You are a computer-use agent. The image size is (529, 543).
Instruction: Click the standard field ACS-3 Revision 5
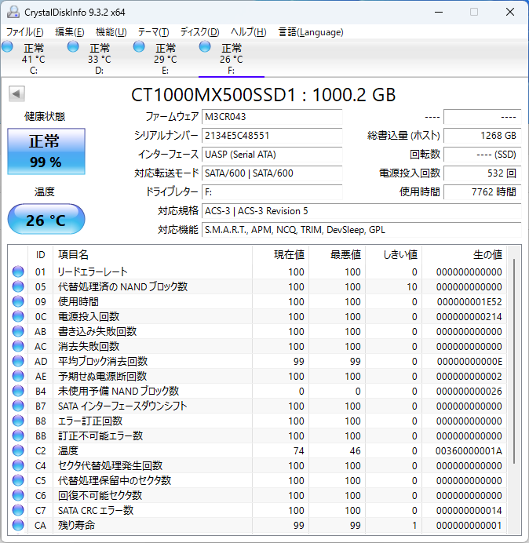click(x=361, y=211)
